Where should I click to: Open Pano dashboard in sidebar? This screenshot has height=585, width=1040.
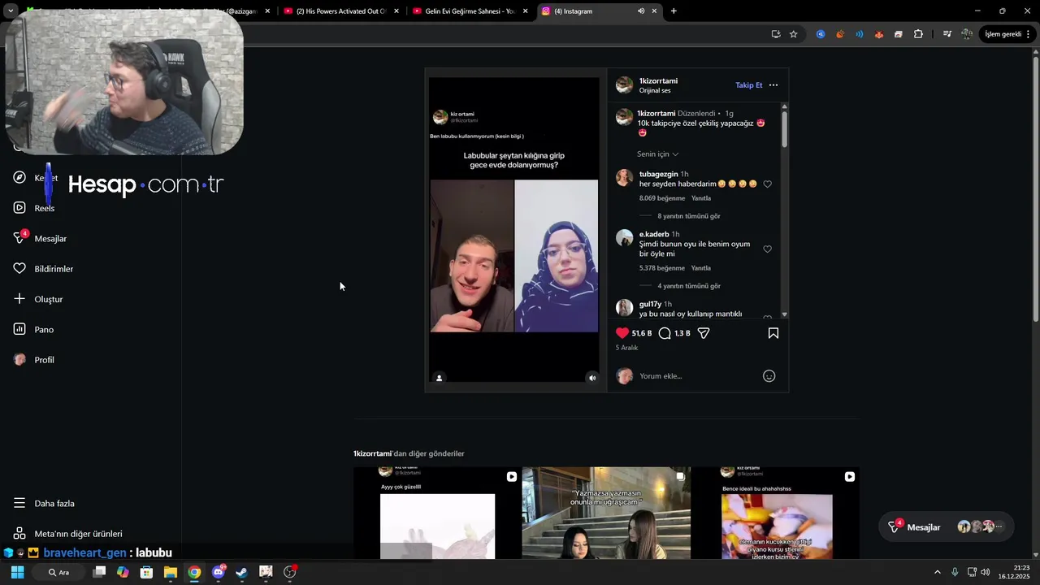pyautogui.click(x=34, y=329)
